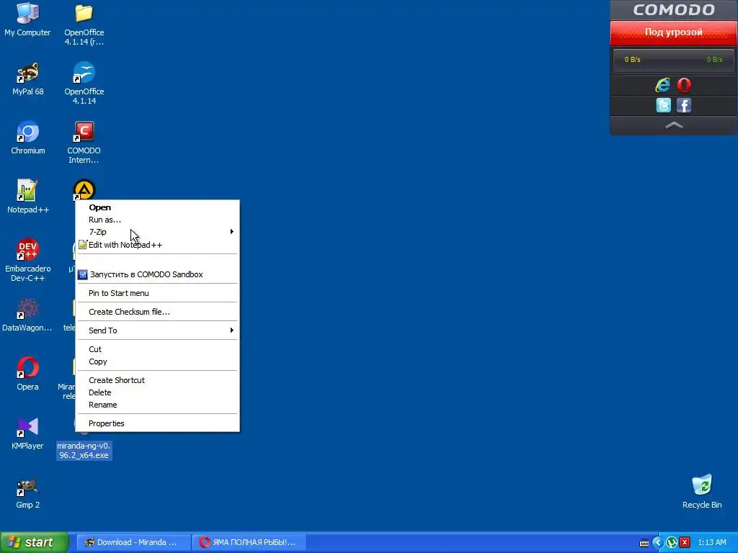Choose Cut in context menu
Viewport: 738px width, 553px height.
pos(158,349)
